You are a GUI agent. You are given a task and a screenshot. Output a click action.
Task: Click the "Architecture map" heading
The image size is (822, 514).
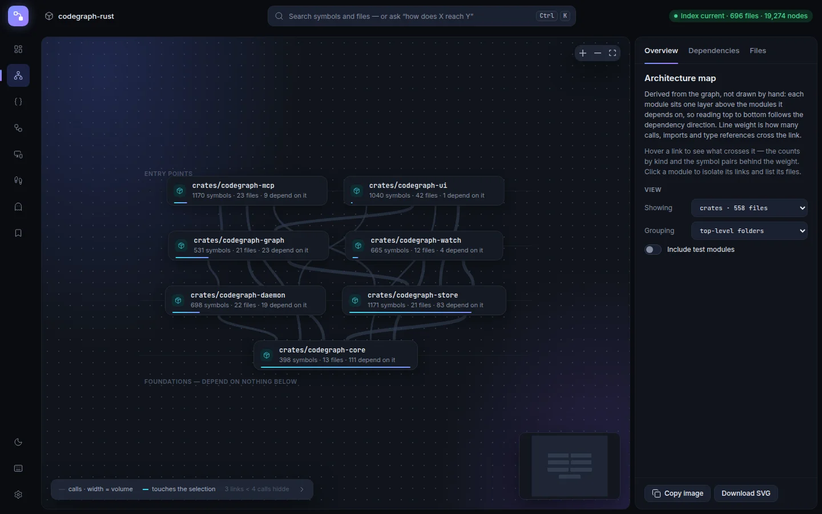tap(680, 78)
